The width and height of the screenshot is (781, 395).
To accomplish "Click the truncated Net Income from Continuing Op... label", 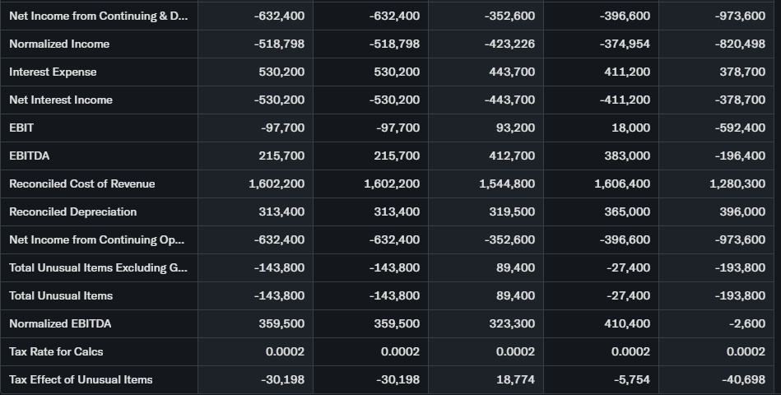I will tap(97, 239).
